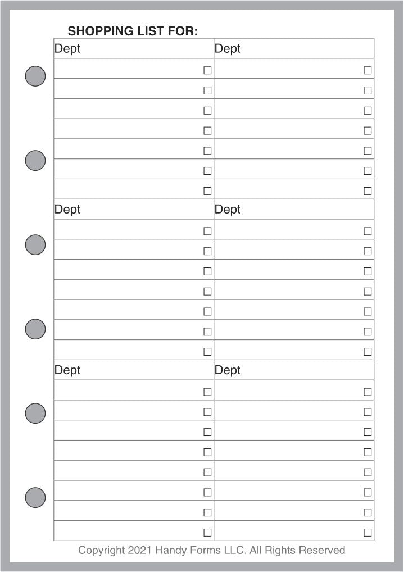Viewport: 404px width, 572px height.
Task: Click the top-left Dept header field
Action: pyautogui.click(x=134, y=49)
